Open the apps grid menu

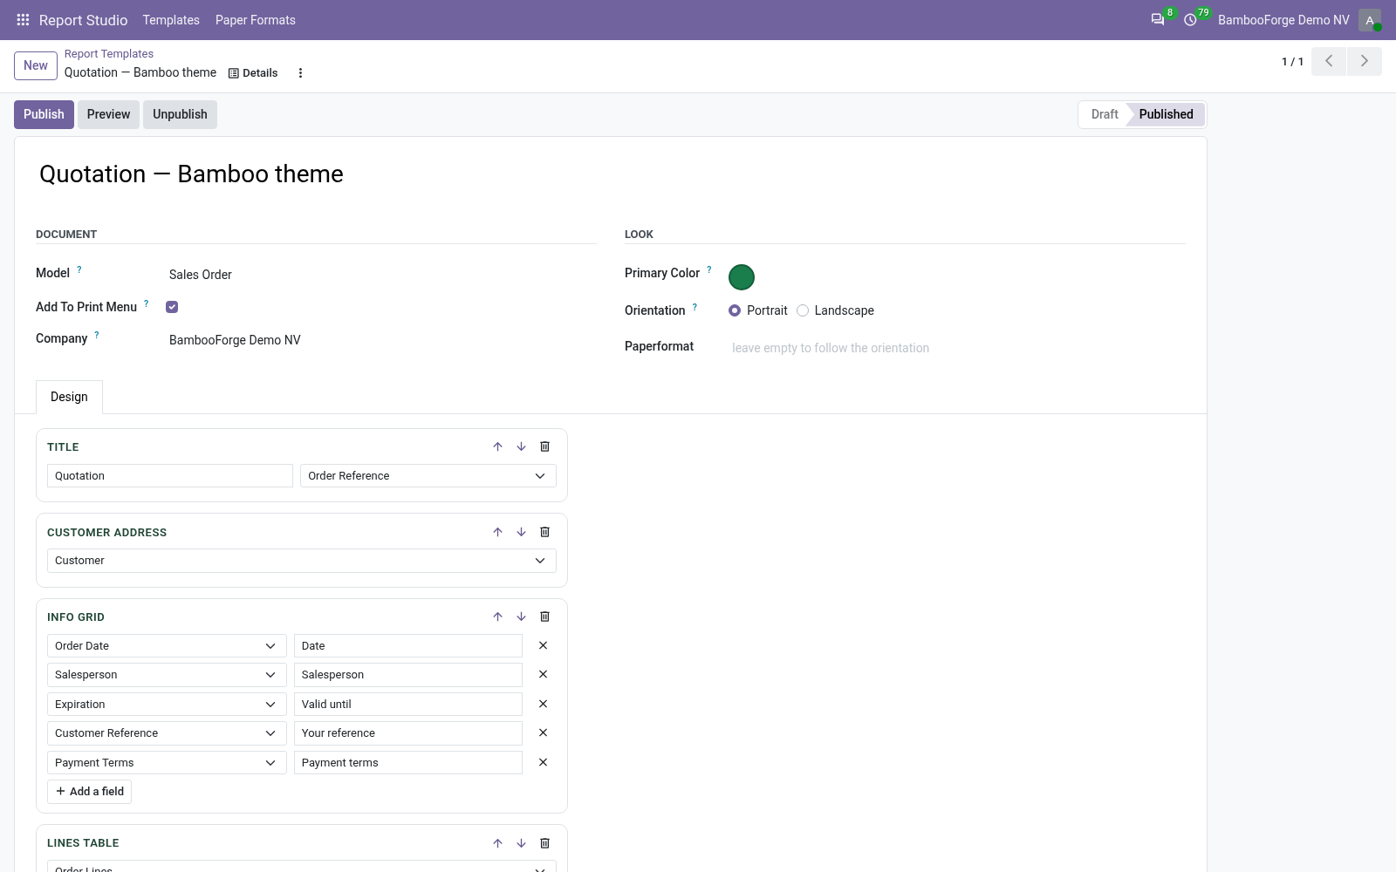point(23,20)
